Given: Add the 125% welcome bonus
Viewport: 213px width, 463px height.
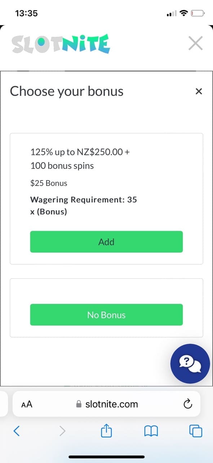Looking at the screenshot, I should 106,242.
